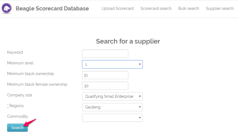Image resolution: width=238 pixels, height=140 pixels.
Task: Select the Minimum black female ownership field
Action: pyautogui.click(x=105, y=86)
